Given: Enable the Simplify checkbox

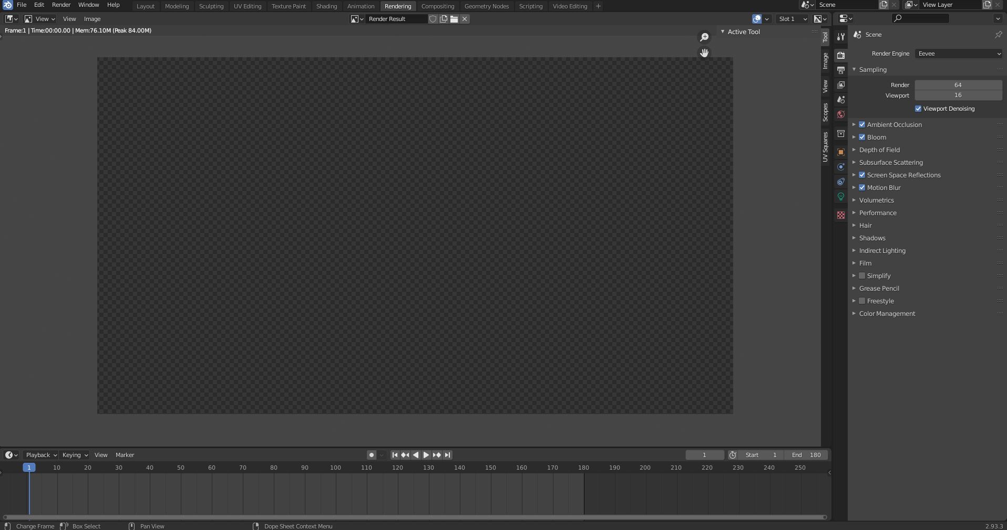Looking at the screenshot, I should 862,275.
